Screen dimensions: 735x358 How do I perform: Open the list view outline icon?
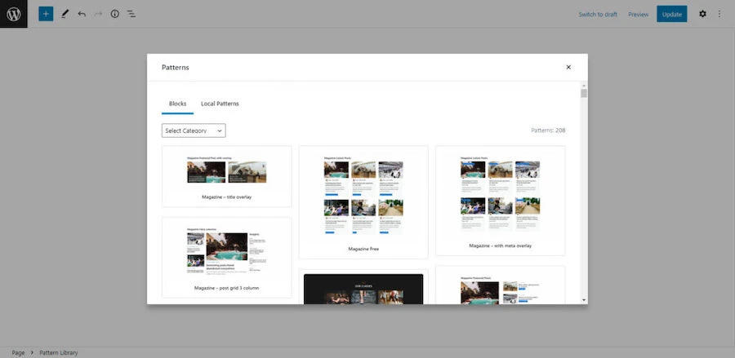131,14
